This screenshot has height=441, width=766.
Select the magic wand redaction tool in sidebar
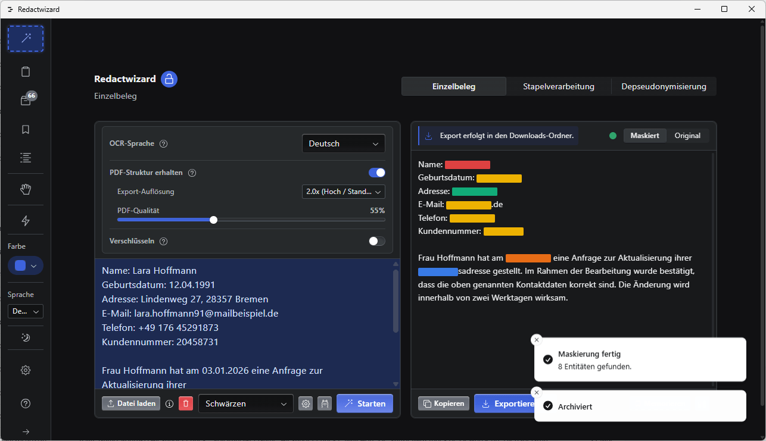point(26,39)
